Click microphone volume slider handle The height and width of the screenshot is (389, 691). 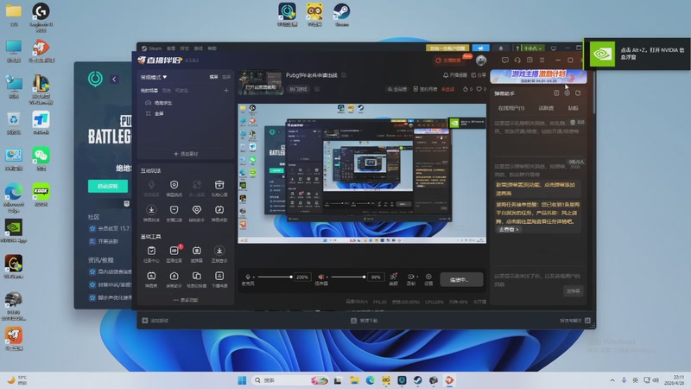(x=291, y=277)
